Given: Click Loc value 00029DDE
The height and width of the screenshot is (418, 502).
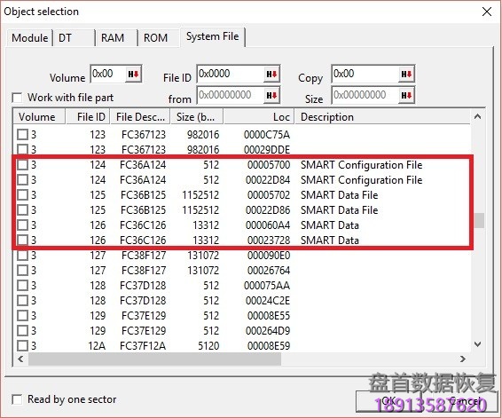Looking at the screenshot, I should point(267,150).
